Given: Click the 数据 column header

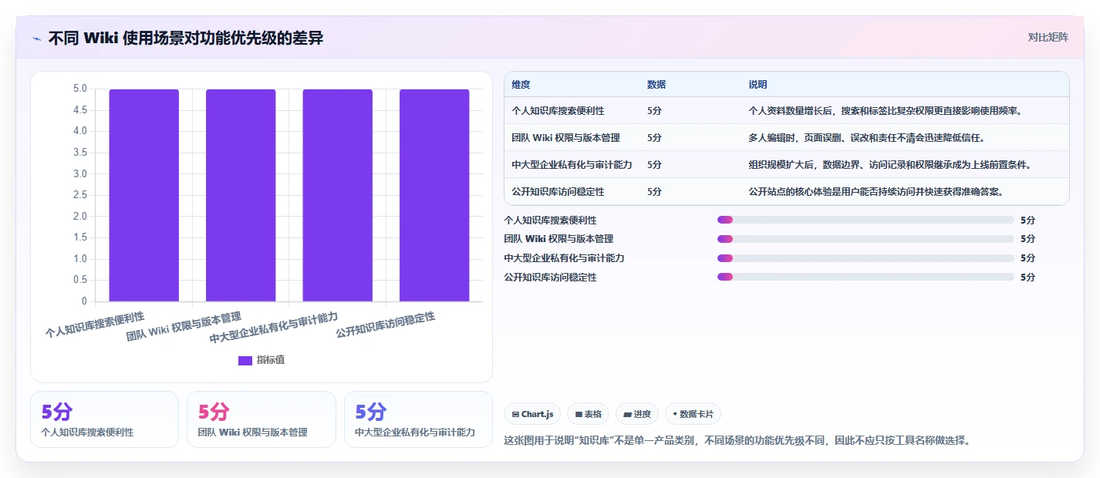Looking at the screenshot, I should click(x=656, y=85).
